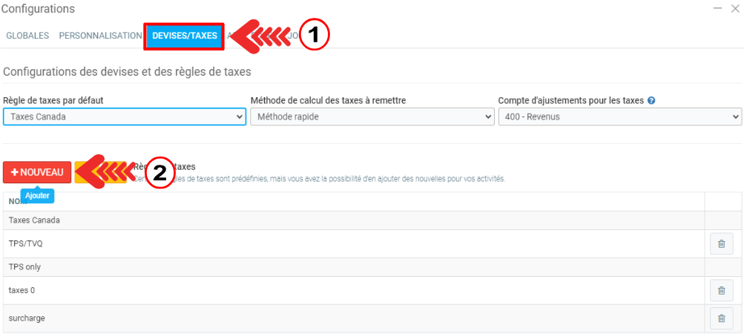Click the circled number 1 annotation
The height and width of the screenshot is (334, 744).
[314, 35]
